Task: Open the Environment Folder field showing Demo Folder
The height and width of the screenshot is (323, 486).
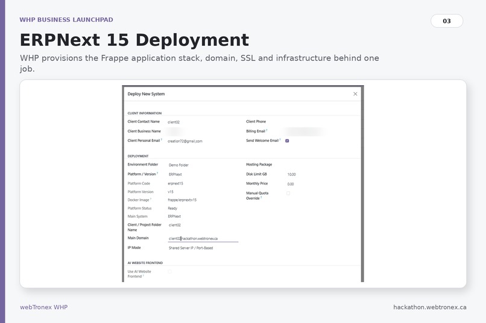Action: (203, 165)
